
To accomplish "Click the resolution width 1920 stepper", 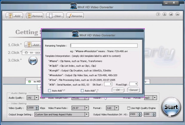I will click(x=140, y=114).
